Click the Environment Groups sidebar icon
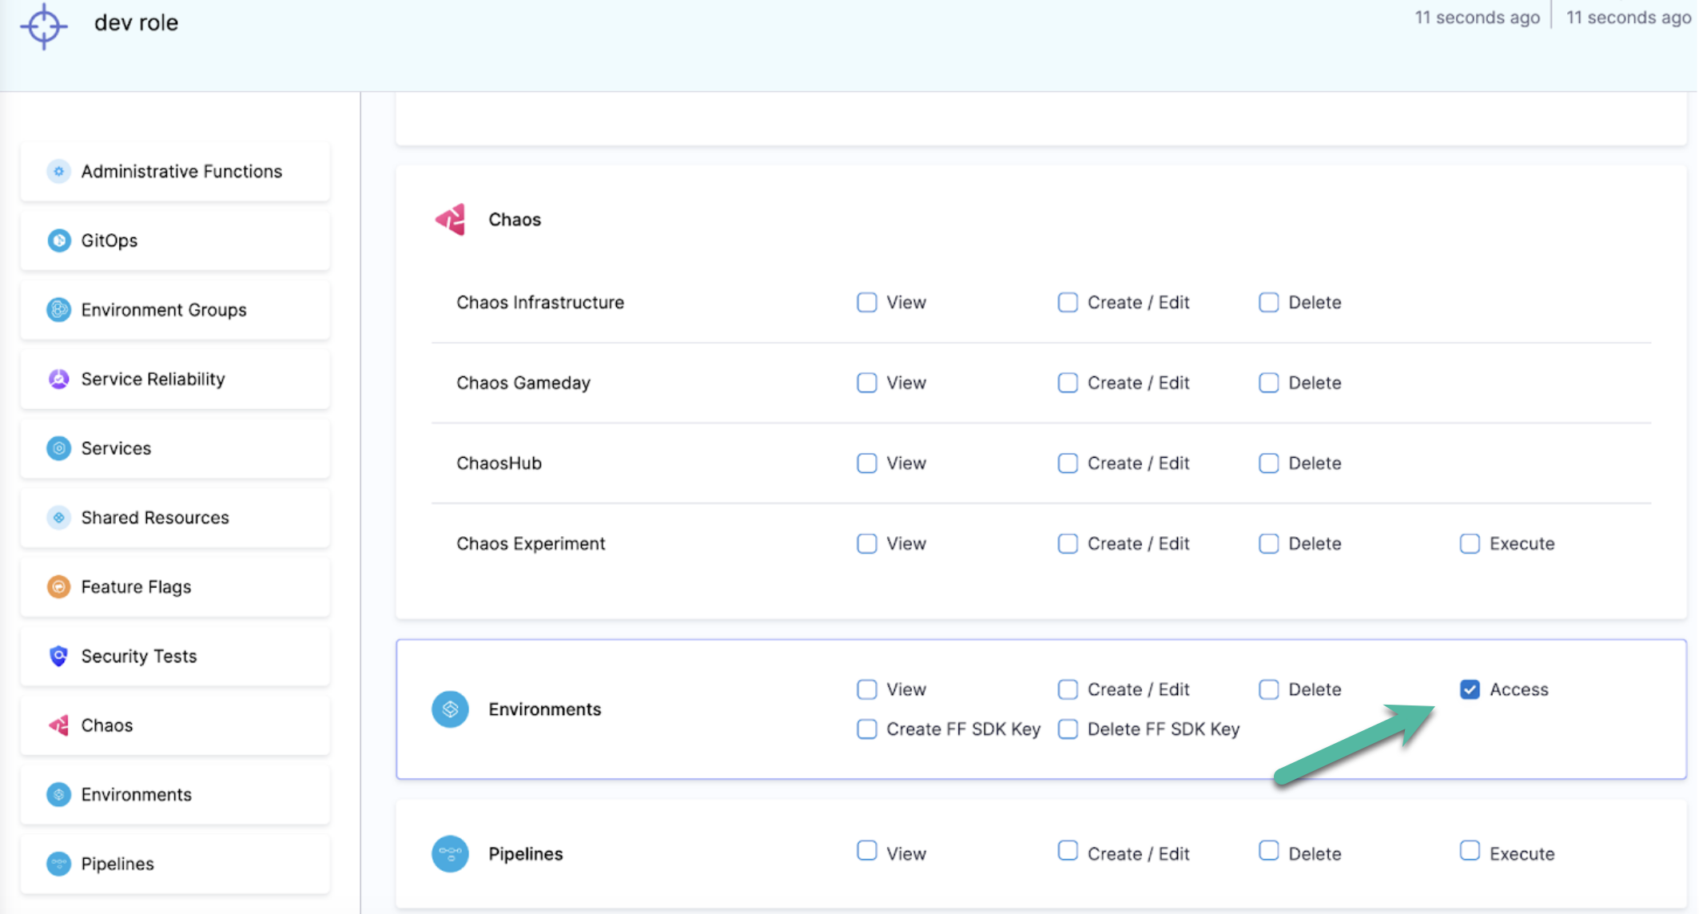Screen dimensions: 1699x914 [x=58, y=310]
